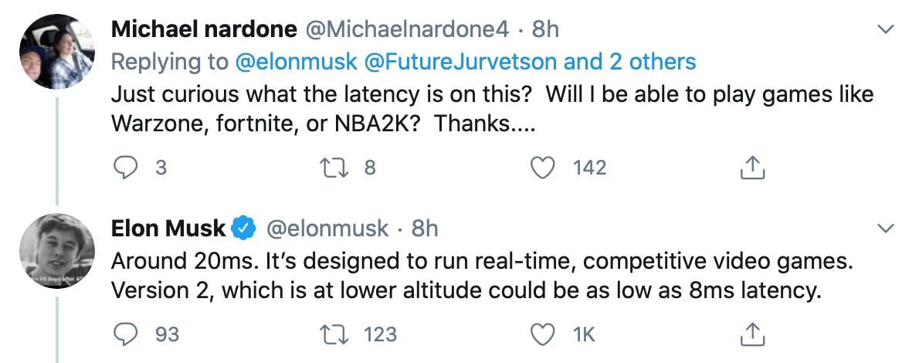Viewport: 919px width, 363px height.
Task: Open the 8h timestamp on Michael's tweet
Action: pyautogui.click(x=545, y=29)
